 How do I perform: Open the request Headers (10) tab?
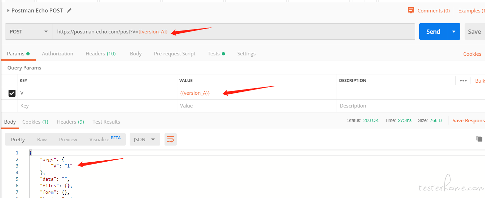pyautogui.click(x=101, y=53)
